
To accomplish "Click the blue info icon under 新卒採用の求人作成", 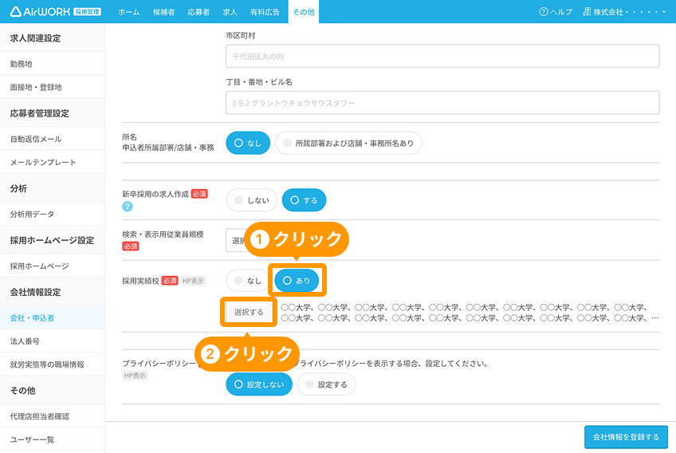I will click(x=127, y=207).
